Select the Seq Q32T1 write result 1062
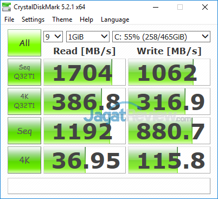218x199 pixels. coord(169,72)
